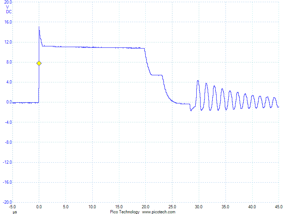
Task: Click the -5.0 time axis label
Action: (12, 207)
